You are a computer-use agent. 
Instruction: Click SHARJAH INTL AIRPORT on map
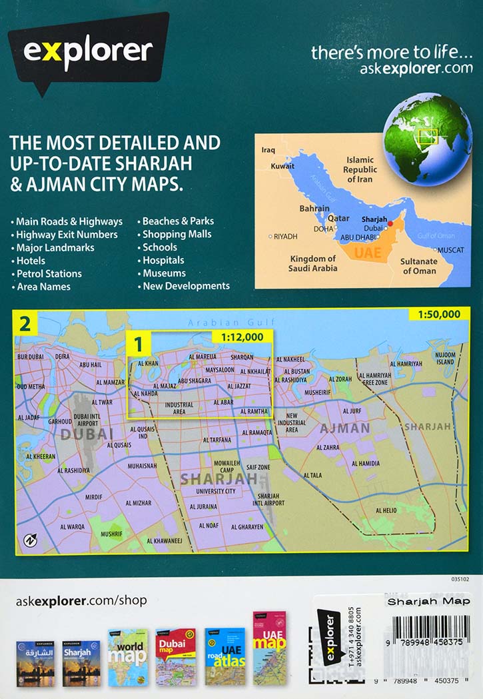click(268, 499)
